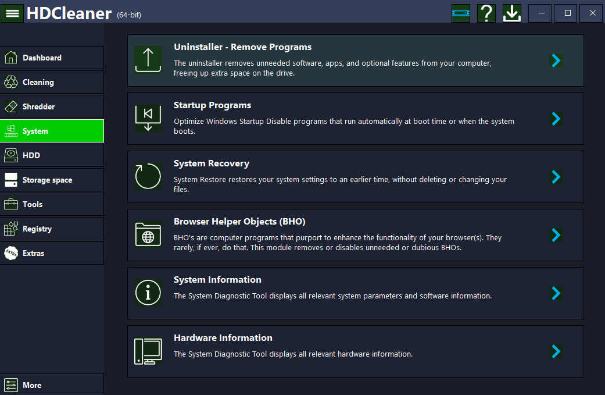Expand Startup Programs with its chevron arrow

point(556,119)
